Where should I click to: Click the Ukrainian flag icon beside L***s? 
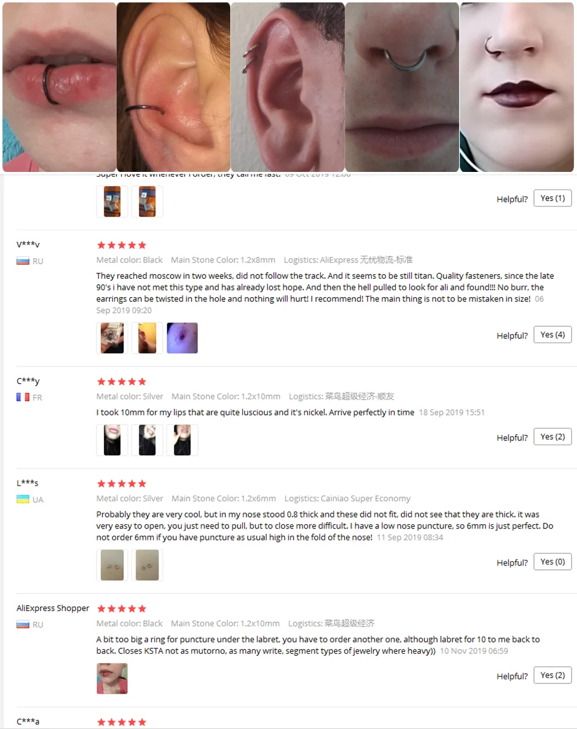(23, 499)
